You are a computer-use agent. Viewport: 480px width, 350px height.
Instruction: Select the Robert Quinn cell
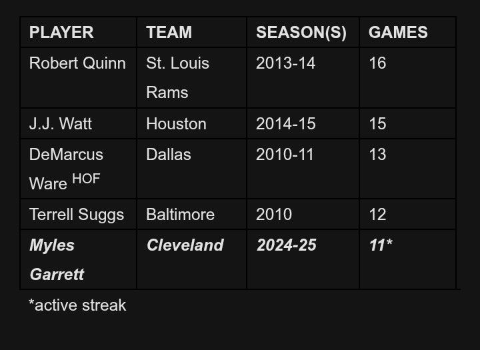pos(79,78)
